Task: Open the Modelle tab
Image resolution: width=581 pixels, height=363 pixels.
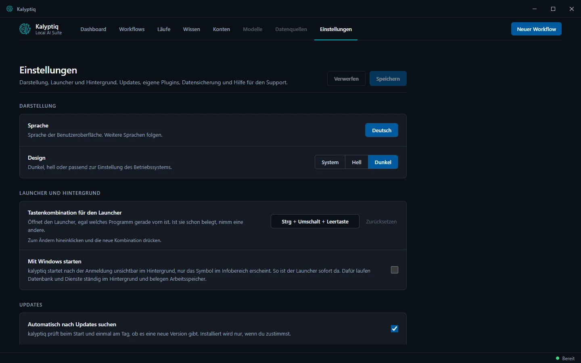Action: 253,29
